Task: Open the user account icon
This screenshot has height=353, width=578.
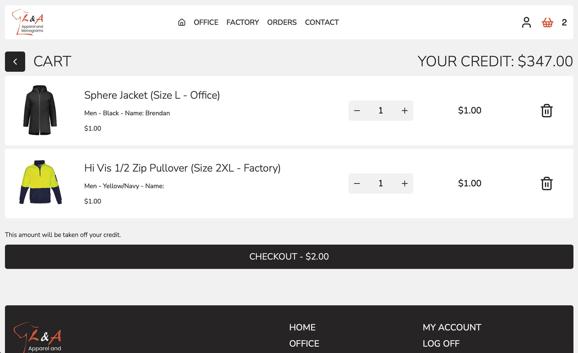Action: tap(526, 22)
